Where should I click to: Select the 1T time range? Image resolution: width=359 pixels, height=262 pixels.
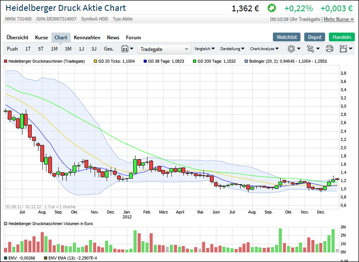click(28, 49)
